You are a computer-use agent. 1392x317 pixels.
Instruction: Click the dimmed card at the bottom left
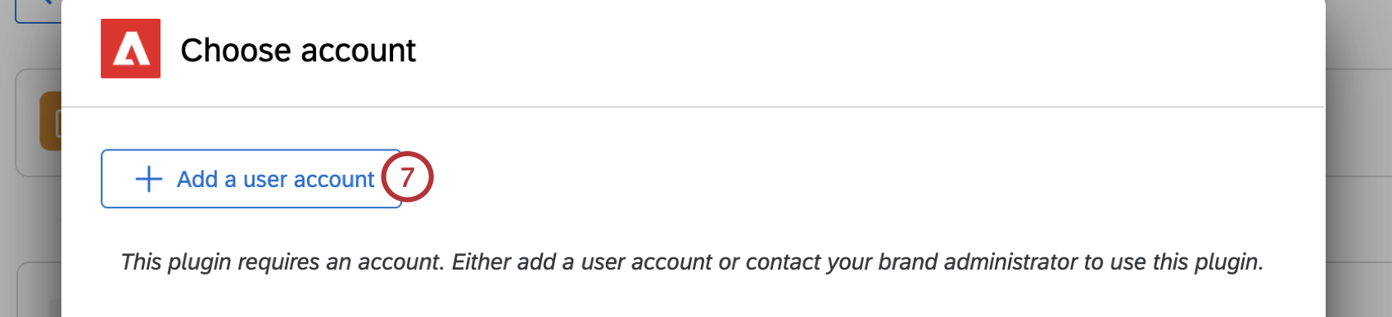[38, 289]
